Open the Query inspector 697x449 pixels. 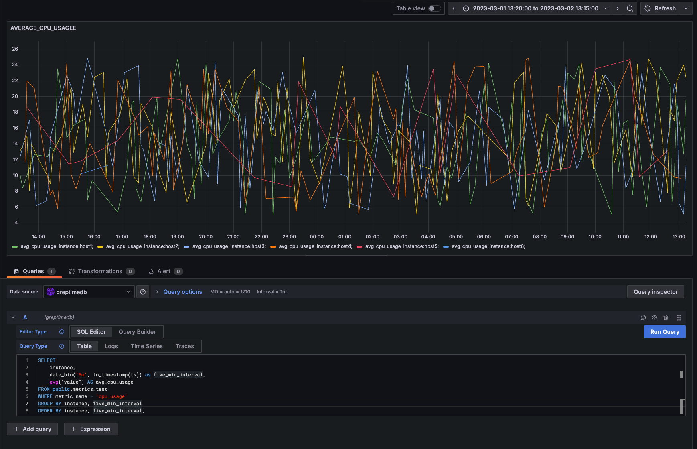pos(655,292)
